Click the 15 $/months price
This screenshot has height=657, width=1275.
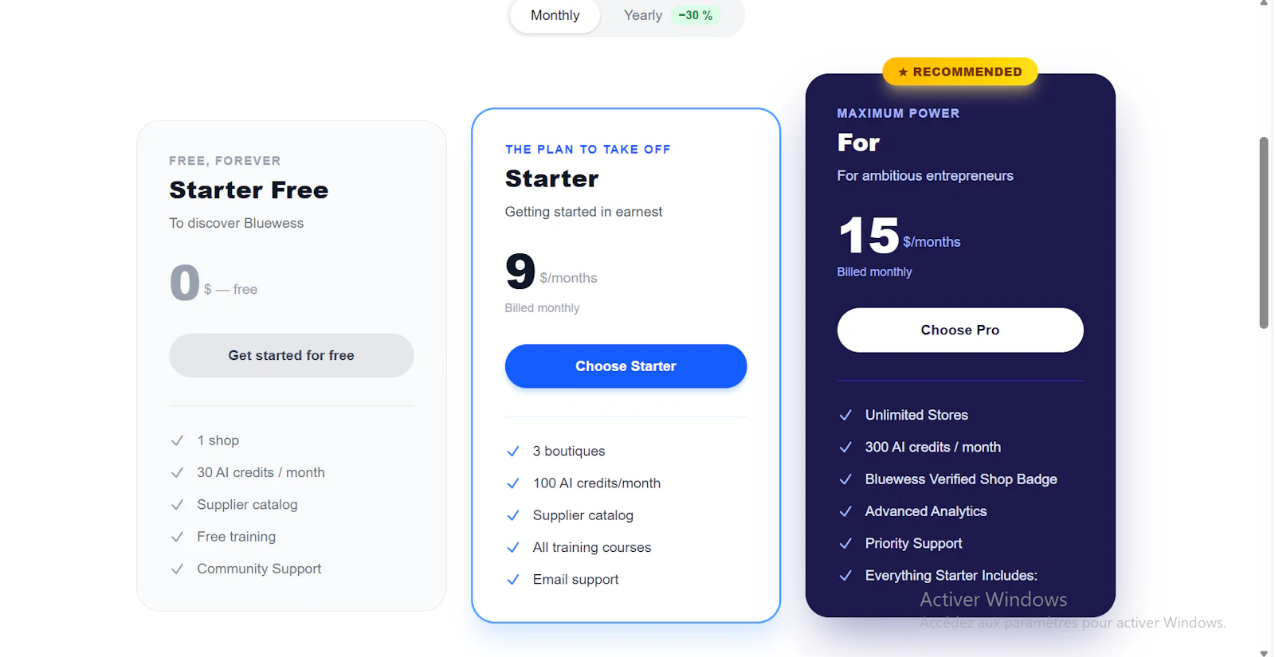pyautogui.click(x=899, y=236)
